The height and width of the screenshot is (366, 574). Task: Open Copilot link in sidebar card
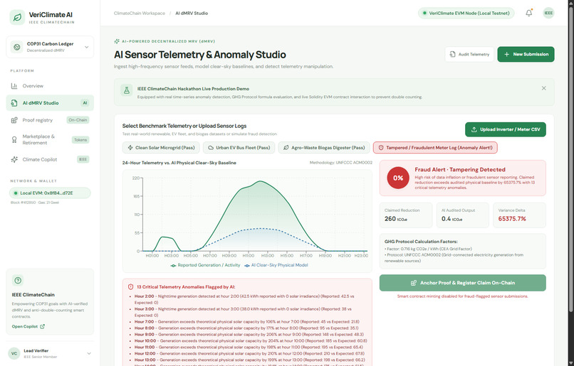(28, 326)
